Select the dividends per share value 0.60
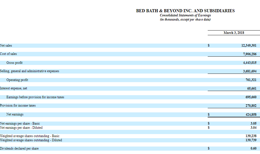 point(253,148)
